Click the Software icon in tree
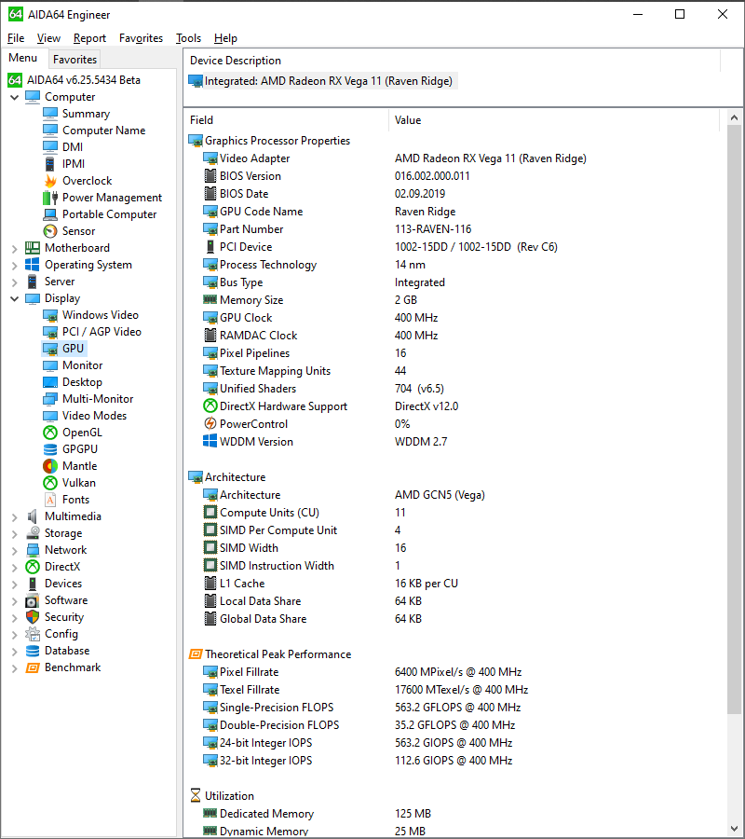This screenshot has width=745, height=839. tap(33, 600)
